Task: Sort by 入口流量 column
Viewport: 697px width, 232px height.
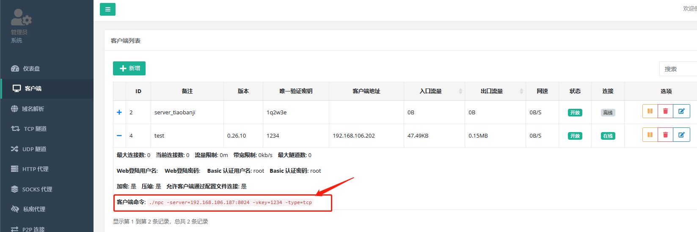Action: click(x=434, y=91)
